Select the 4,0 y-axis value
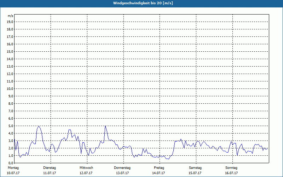Screen dimensions: 283x177 point(11,133)
